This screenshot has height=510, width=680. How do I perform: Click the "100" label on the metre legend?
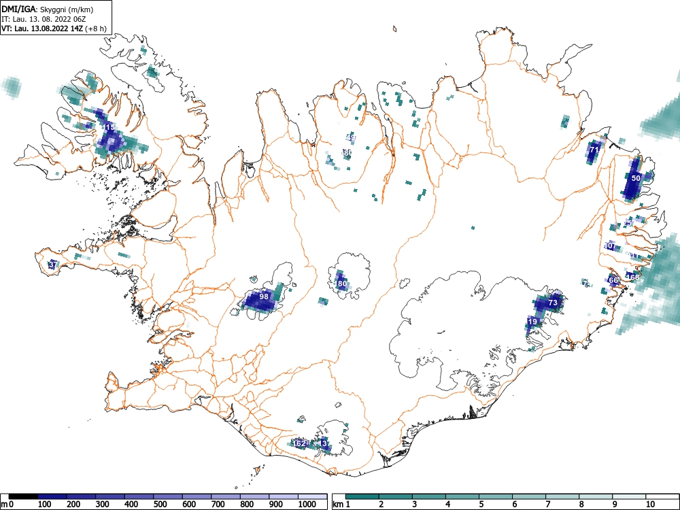point(45,505)
